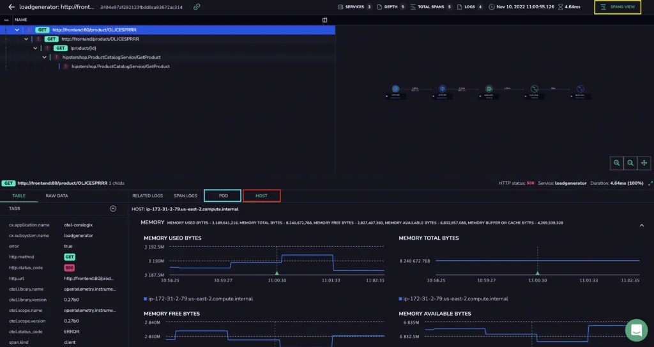Click the hourglass icon beside 4.64ms
This screenshot has width=654, height=347.
point(561,7)
